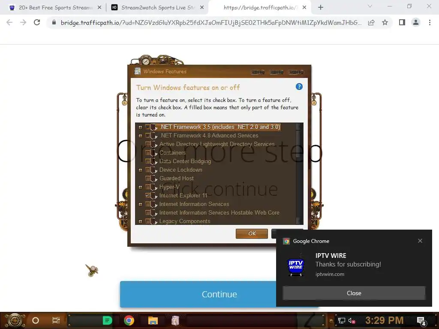Uncheck the Internet Explorer 11 checkbox
The width and height of the screenshot is (439, 329).
tap(147, 195)
